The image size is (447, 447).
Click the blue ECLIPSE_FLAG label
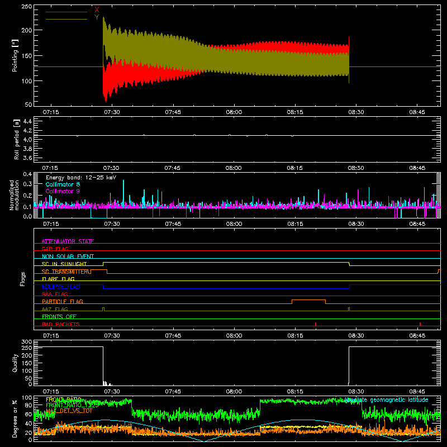[61, 287]
